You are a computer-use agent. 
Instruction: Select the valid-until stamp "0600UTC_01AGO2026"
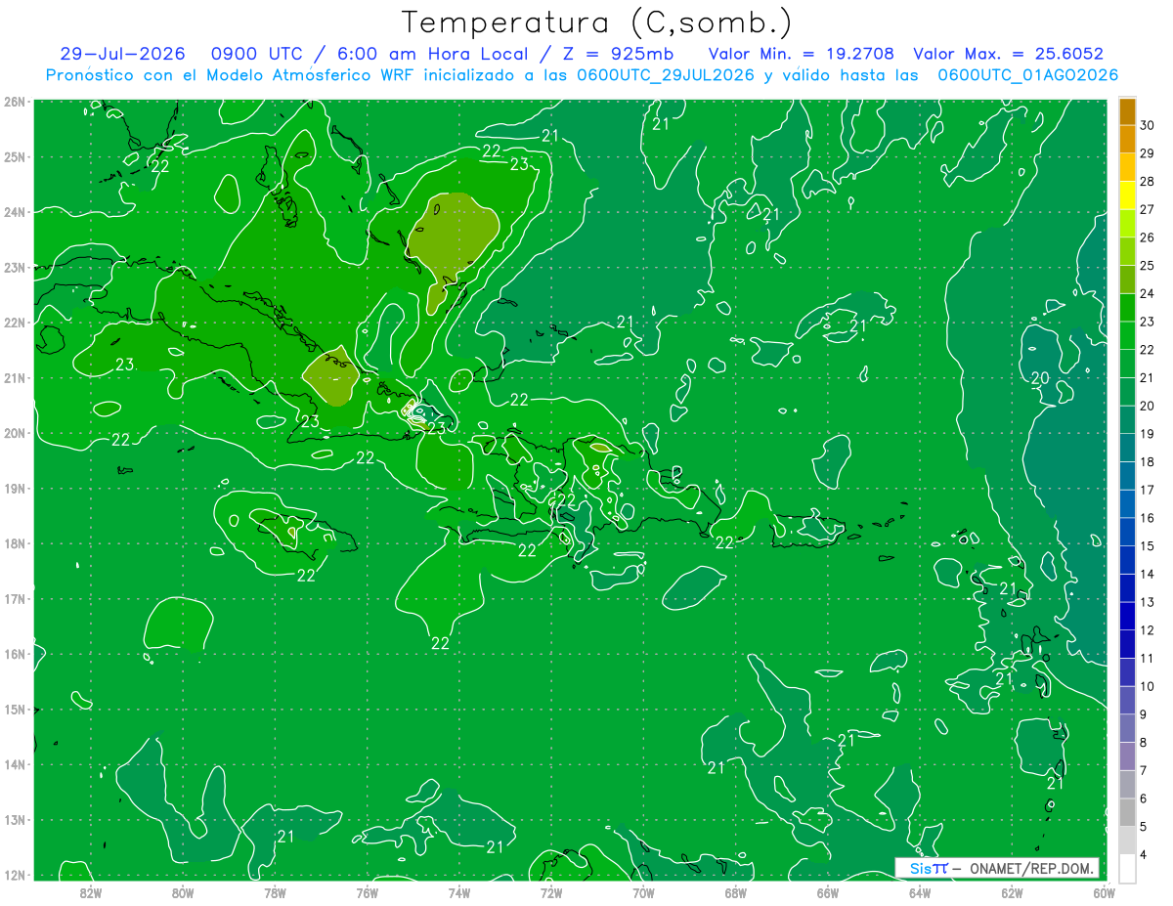[1027, 75]
